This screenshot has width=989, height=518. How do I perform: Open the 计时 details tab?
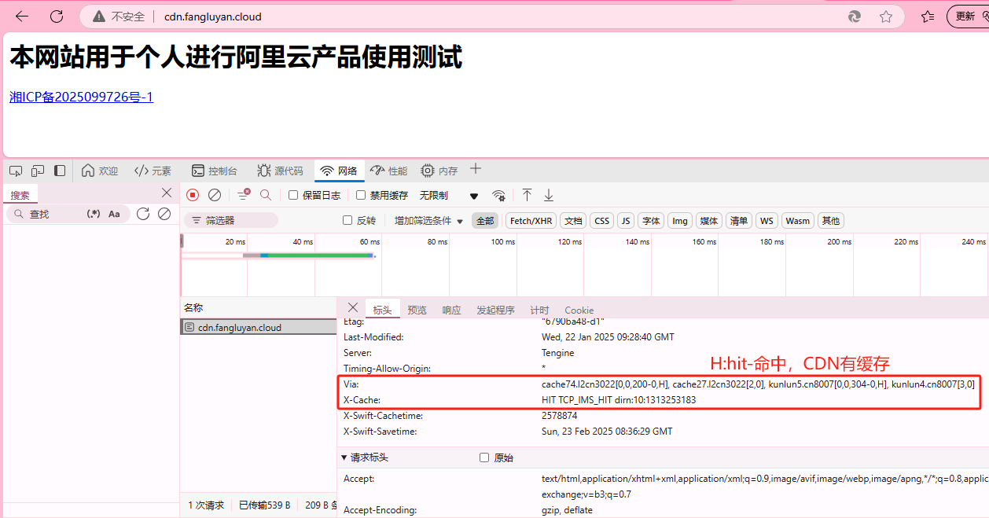[539, 310]
